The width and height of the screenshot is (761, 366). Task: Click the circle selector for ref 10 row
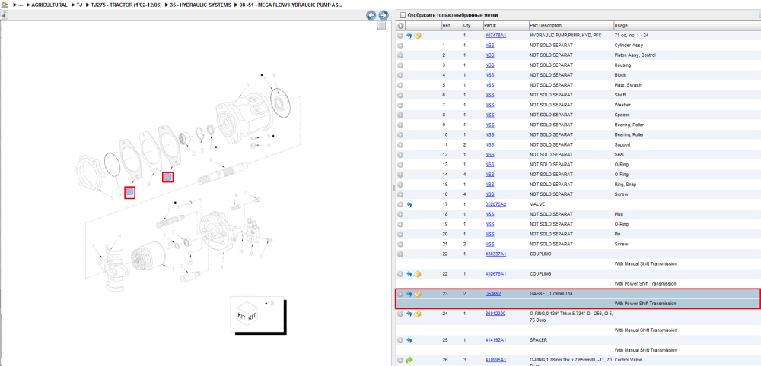pos(400,134)
